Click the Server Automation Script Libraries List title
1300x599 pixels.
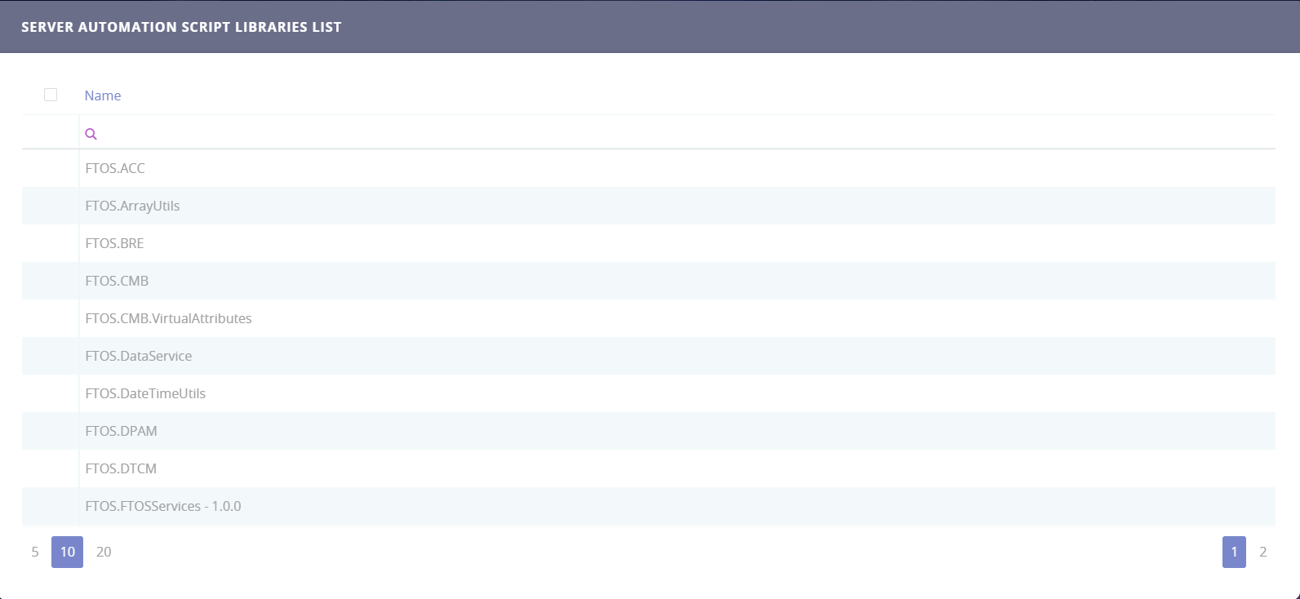pyautogui.click(x=181, y=27)
